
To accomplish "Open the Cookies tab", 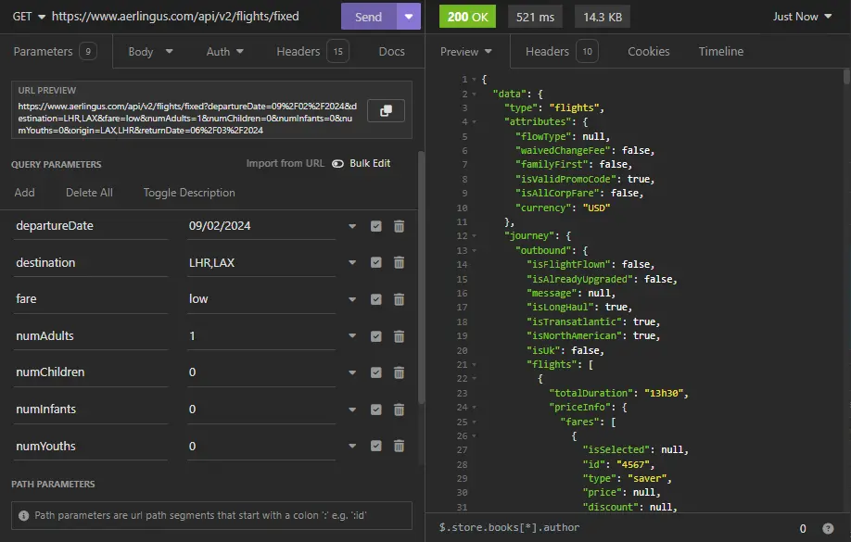I will [x=649, y=52].
